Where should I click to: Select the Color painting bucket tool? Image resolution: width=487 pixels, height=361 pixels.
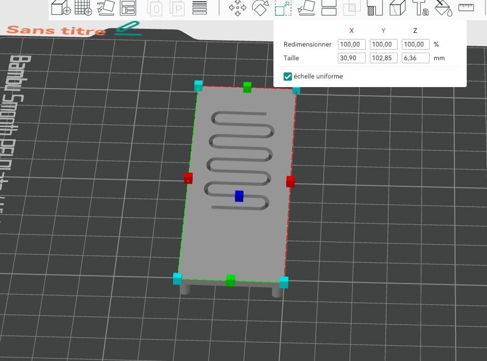pos(442,7)
